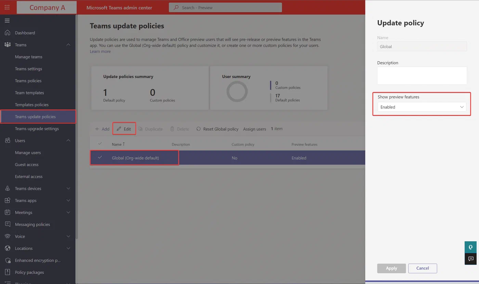Click the feedback chat icon
This screenshot has height=284, width=479.
pos(471,259)
